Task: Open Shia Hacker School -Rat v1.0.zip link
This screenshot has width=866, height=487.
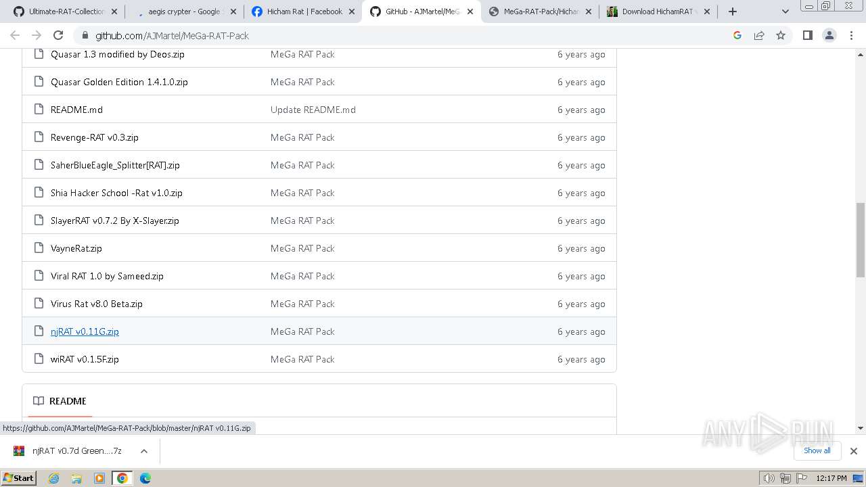Action: click(116, 193)
